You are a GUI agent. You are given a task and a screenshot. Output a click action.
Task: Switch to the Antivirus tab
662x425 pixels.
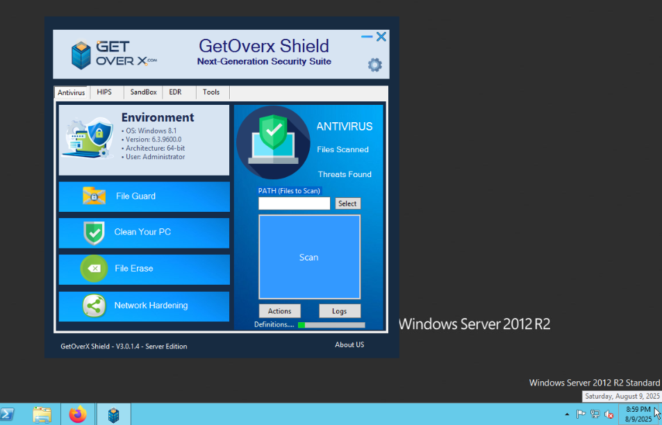pos(72,92)
